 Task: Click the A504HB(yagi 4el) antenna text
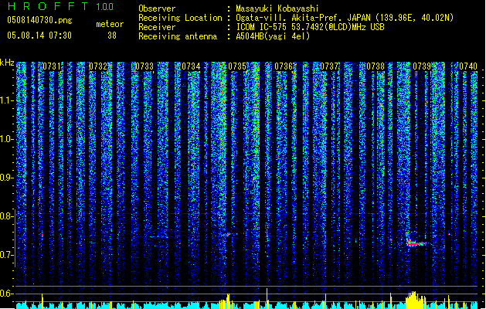[273, 36]
